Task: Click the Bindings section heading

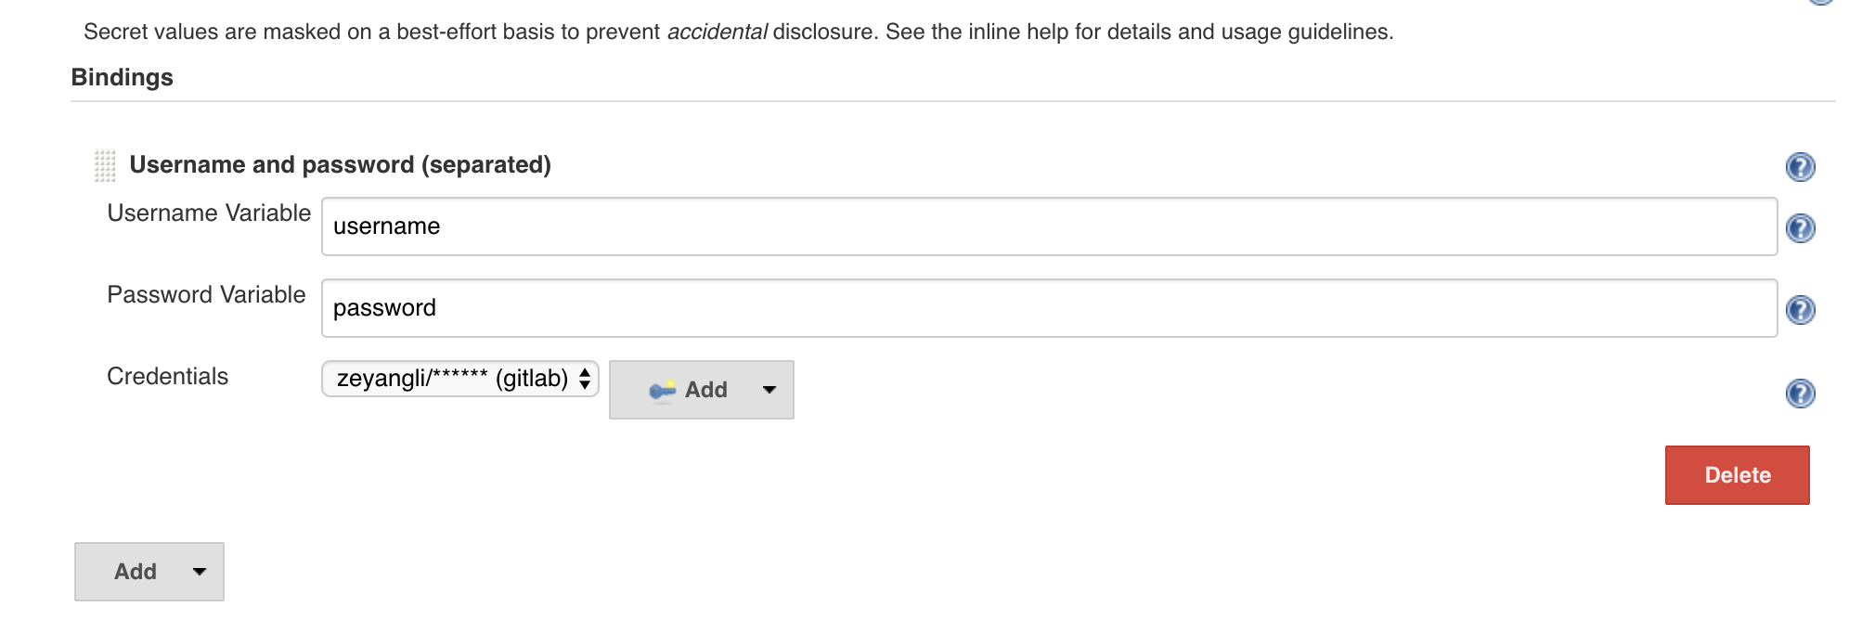Action: [x=122, y=77]
